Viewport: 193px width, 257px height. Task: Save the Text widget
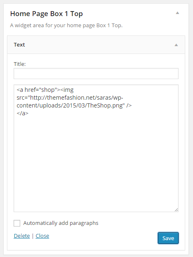tap(168, 238)
